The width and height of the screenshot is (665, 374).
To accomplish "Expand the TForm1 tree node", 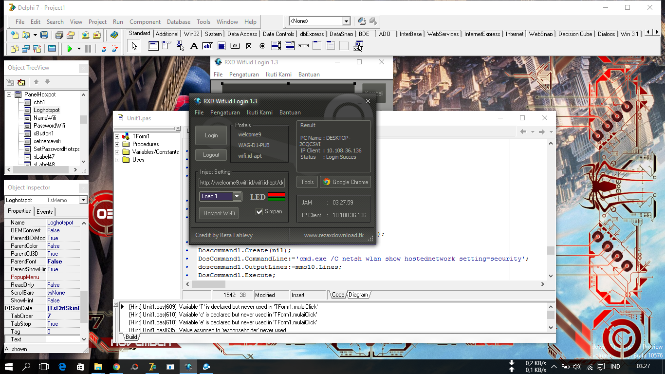I will [x=117, y=137].
